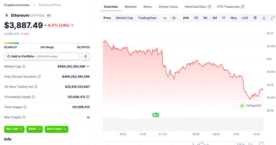Switch to the Markets tab
This screenshot has height=145, width=276.
[x=130, y=7]
